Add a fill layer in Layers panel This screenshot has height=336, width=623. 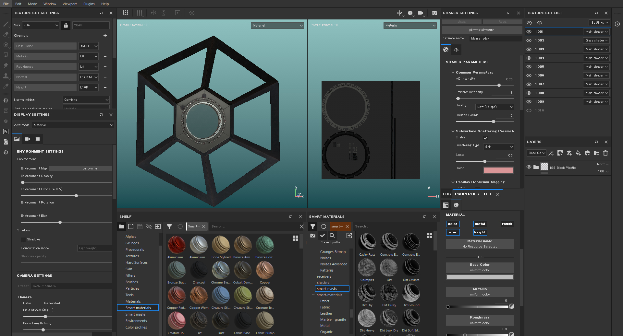click(578, 153)
